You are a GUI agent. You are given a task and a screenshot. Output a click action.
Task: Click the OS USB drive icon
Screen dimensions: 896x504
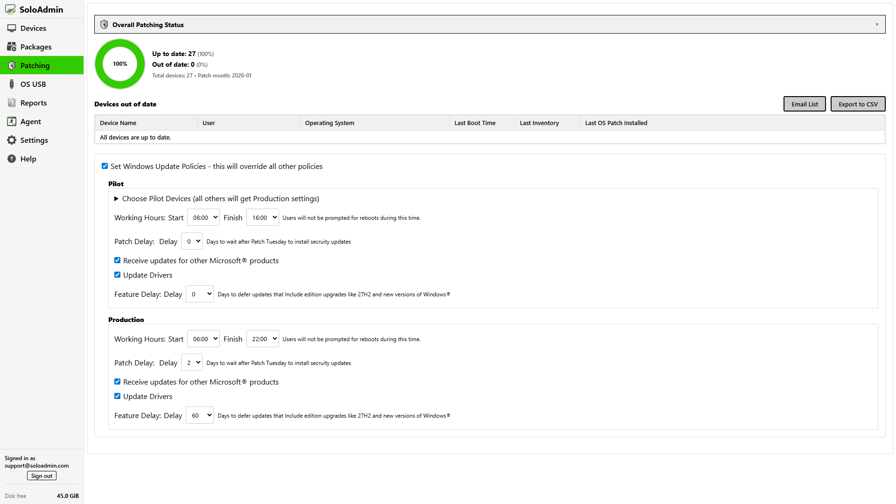point(12,84)
